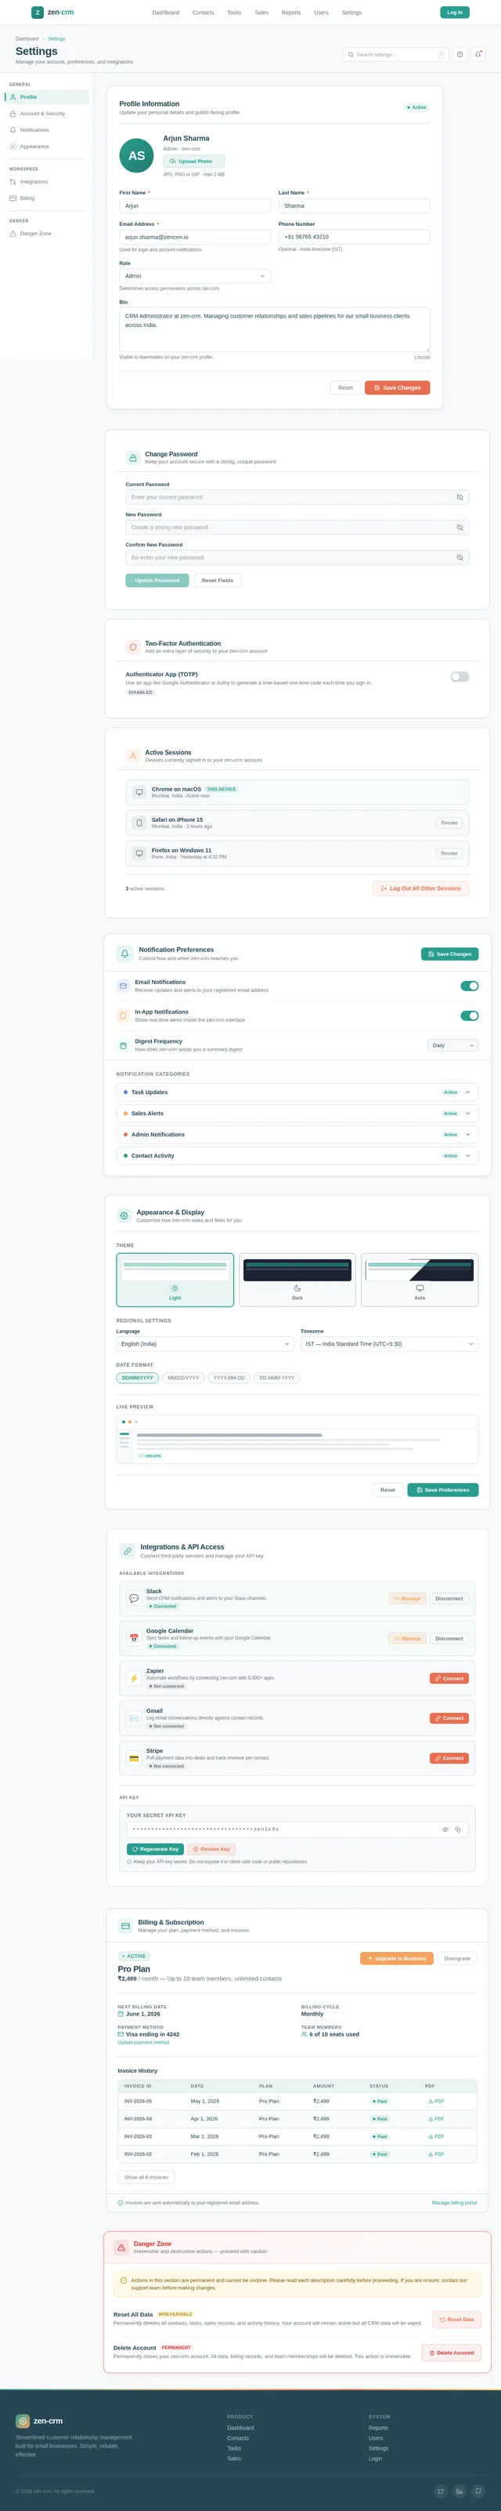
Task: Reveal API key with eye icon
Action: [x=445, y=1830]
